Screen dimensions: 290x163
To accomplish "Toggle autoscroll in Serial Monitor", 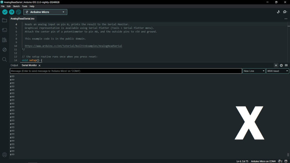I will (x=276, y=65).
